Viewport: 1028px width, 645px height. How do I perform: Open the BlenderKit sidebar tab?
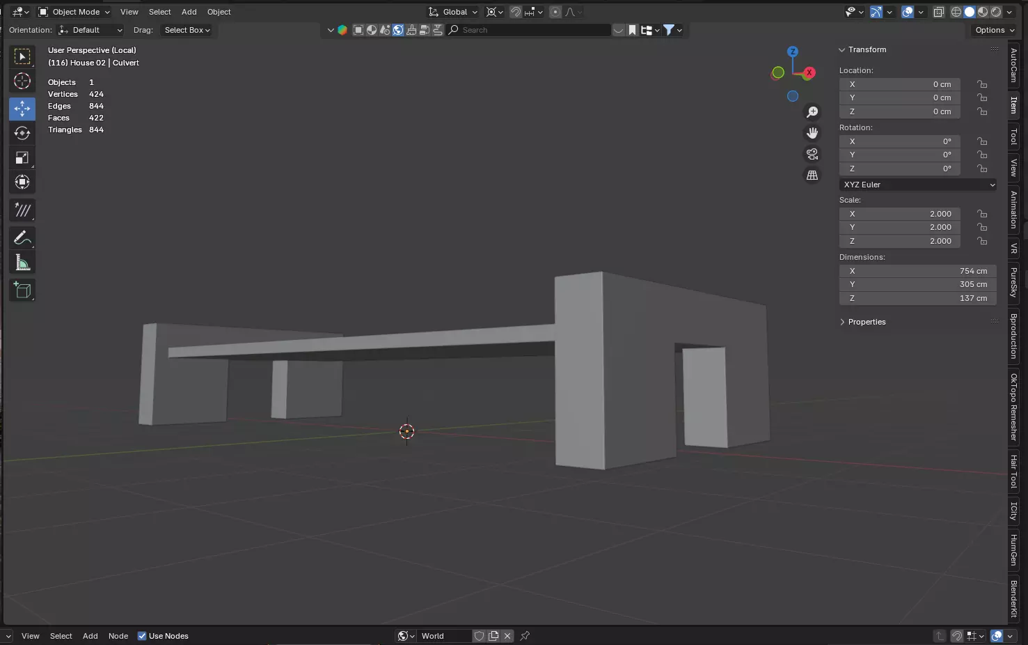(x=1013, y=598)
